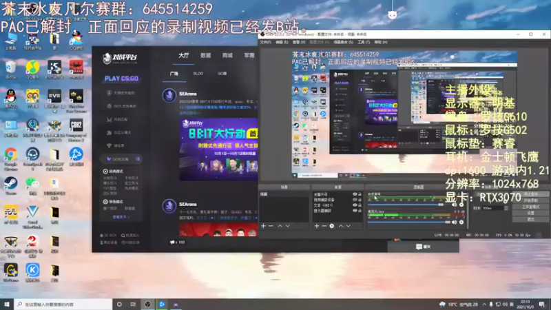Viewport: 551px width, 310px height.
Task: Add a new scene with plus icon
Action: 263,226
